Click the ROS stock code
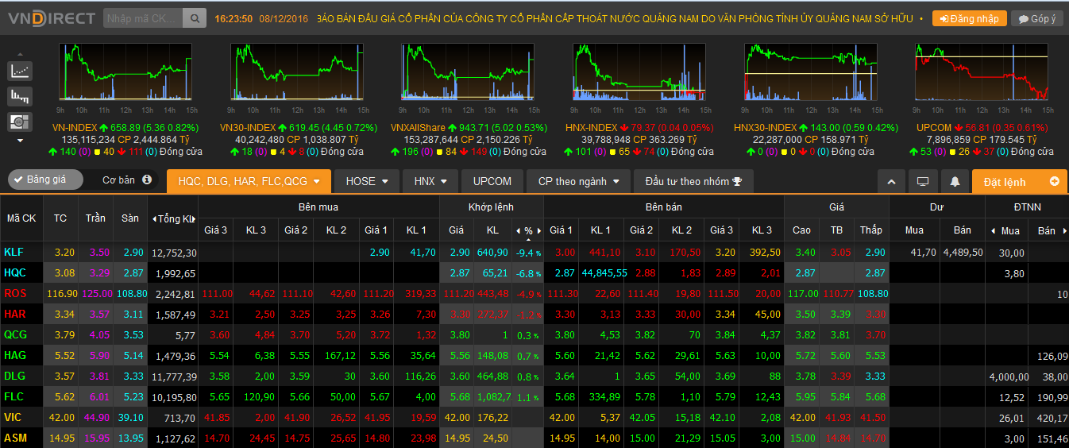 click(15, 293)
